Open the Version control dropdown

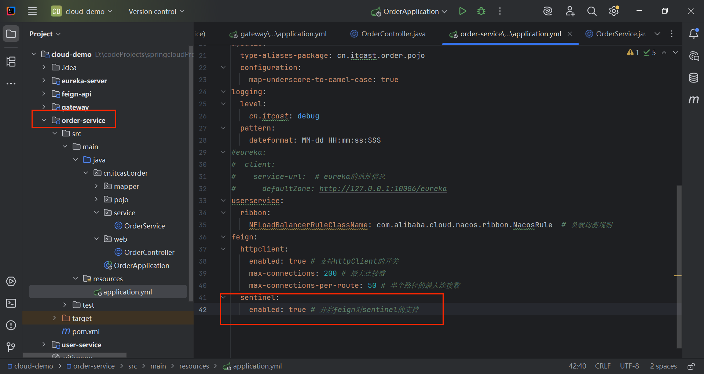(x=157, y=11)
